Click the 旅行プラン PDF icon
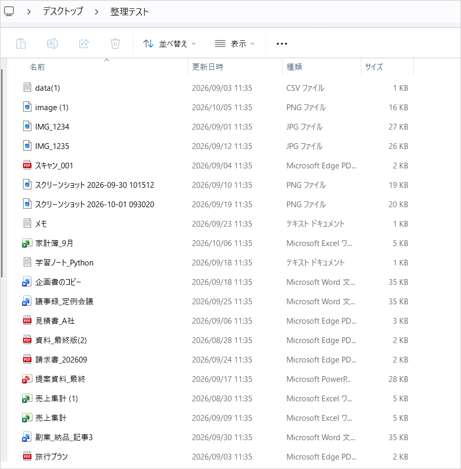Viewport: 461px width, 469px height. [27, 456]
